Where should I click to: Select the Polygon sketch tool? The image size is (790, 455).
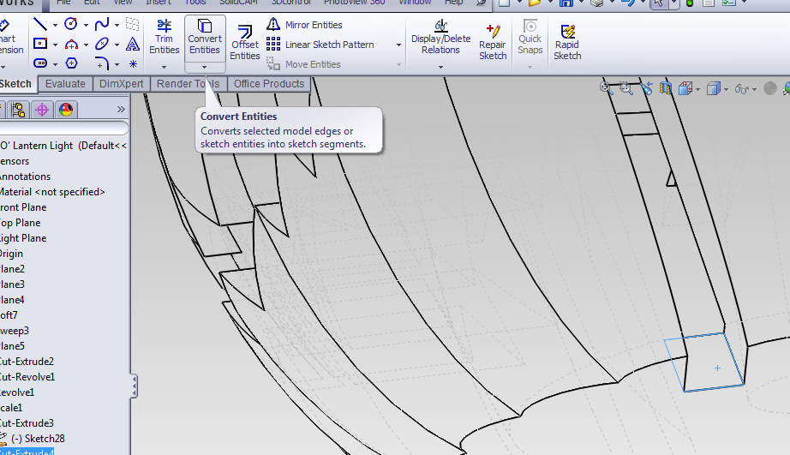71,63
